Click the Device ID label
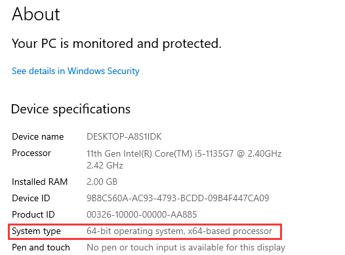Viewport: 345px width, 255px height. tap(31, 198)
